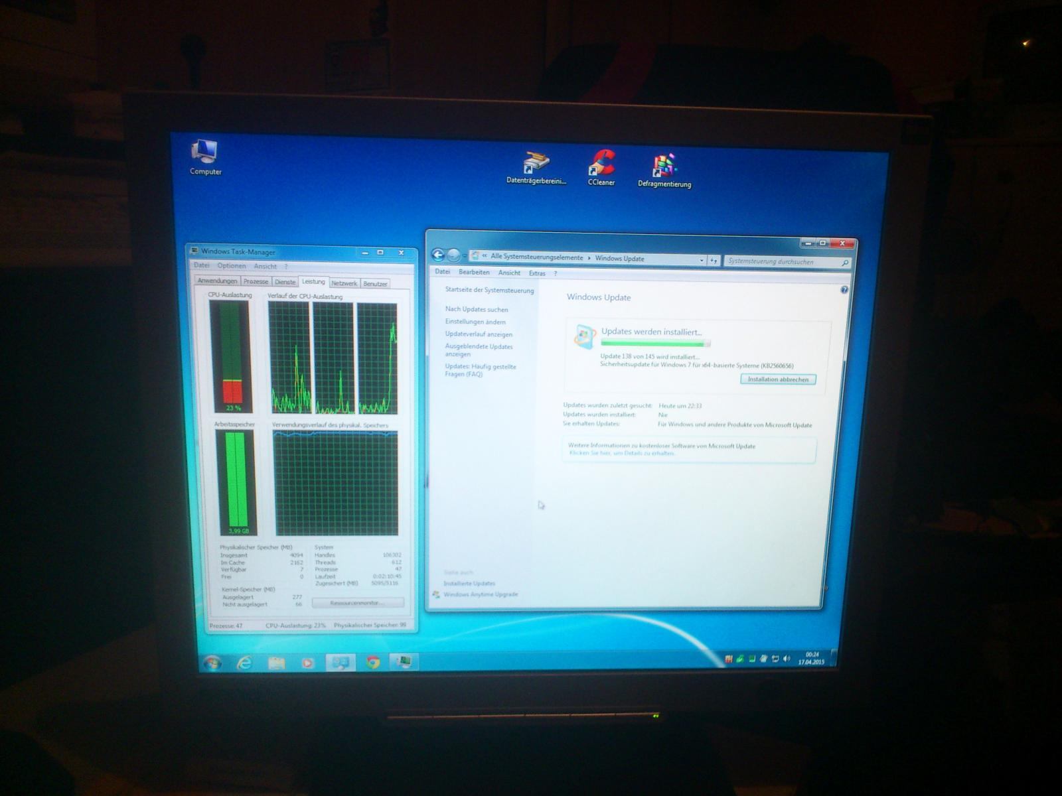1062x796 pixels.
Task: Open the Optionen menu in Task Manager
Action: [x=231, y=266]
